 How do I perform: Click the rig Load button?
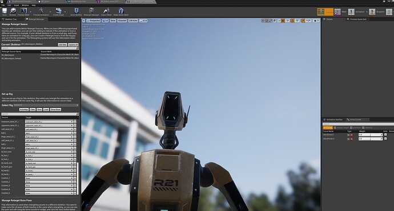[46, 110]
